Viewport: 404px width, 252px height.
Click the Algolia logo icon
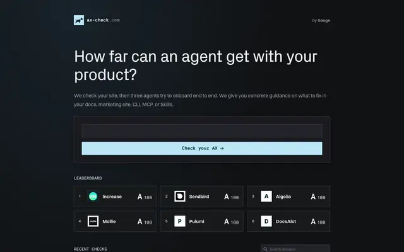click(266, 197)
